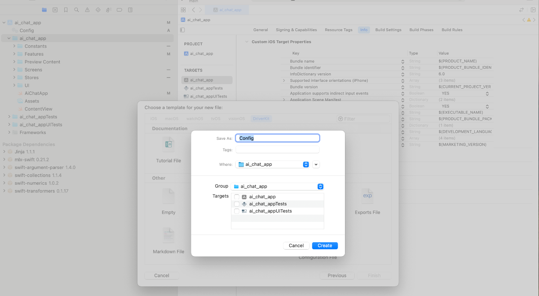This screenshot has width=539, height=296.
Task: Open the Source Control navigator icon
Action: pos(55,10)
